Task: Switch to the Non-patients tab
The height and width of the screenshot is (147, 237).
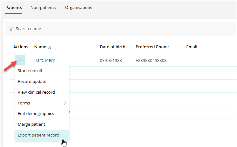Action: click(43, 7)
